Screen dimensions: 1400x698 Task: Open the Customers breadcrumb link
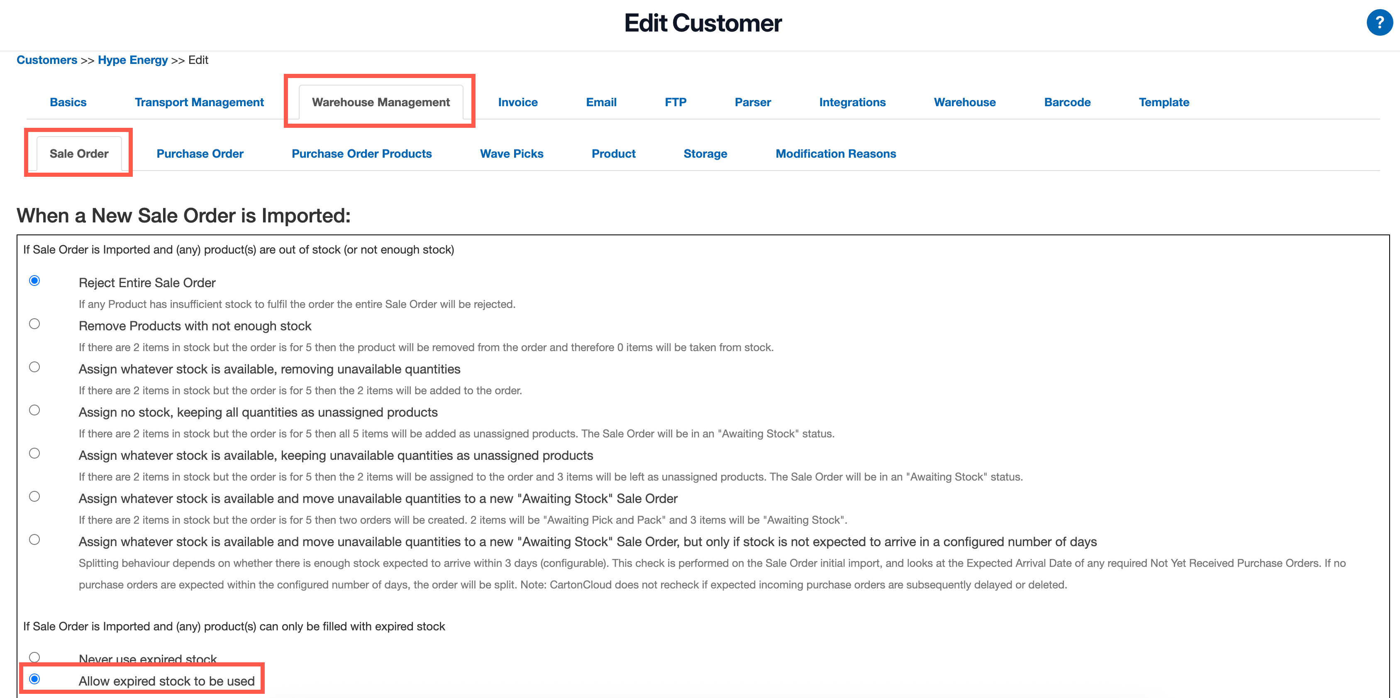pyautogui.click(x=47, y=60)
